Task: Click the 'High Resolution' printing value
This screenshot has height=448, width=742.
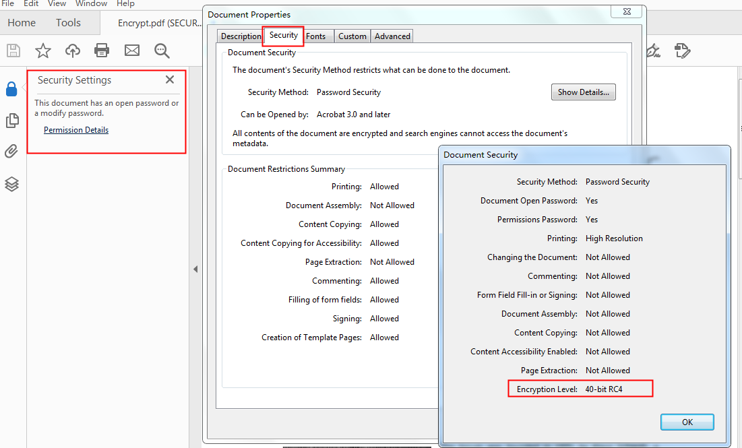Action: (614, 238)
